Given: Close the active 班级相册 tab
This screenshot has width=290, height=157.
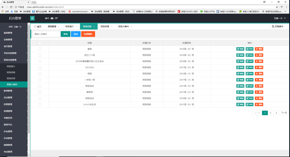Looking at the screenshot, I should tap(94, 26).
